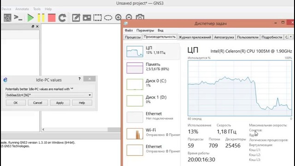Click the Idle-PC dialog title bar icon
Image resolution: width=295 pixels, height=166 pixels.
click(5, 80)
